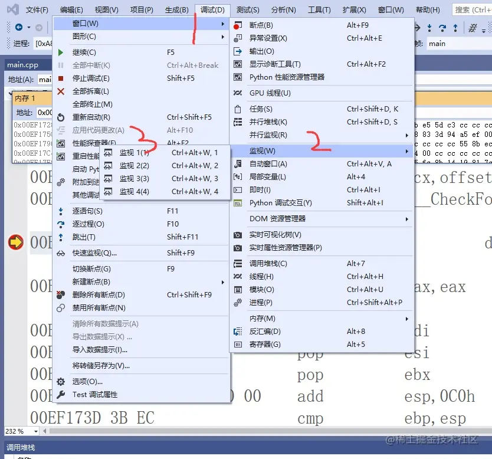492x459 pixels.
Task: Expand the 图形(C) submenu
Action: pos(140,37)
